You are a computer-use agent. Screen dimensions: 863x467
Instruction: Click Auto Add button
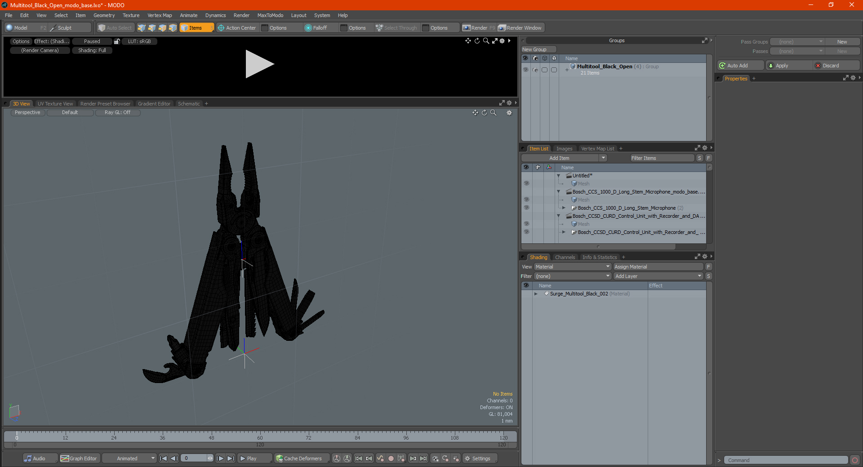click(740, 66)
